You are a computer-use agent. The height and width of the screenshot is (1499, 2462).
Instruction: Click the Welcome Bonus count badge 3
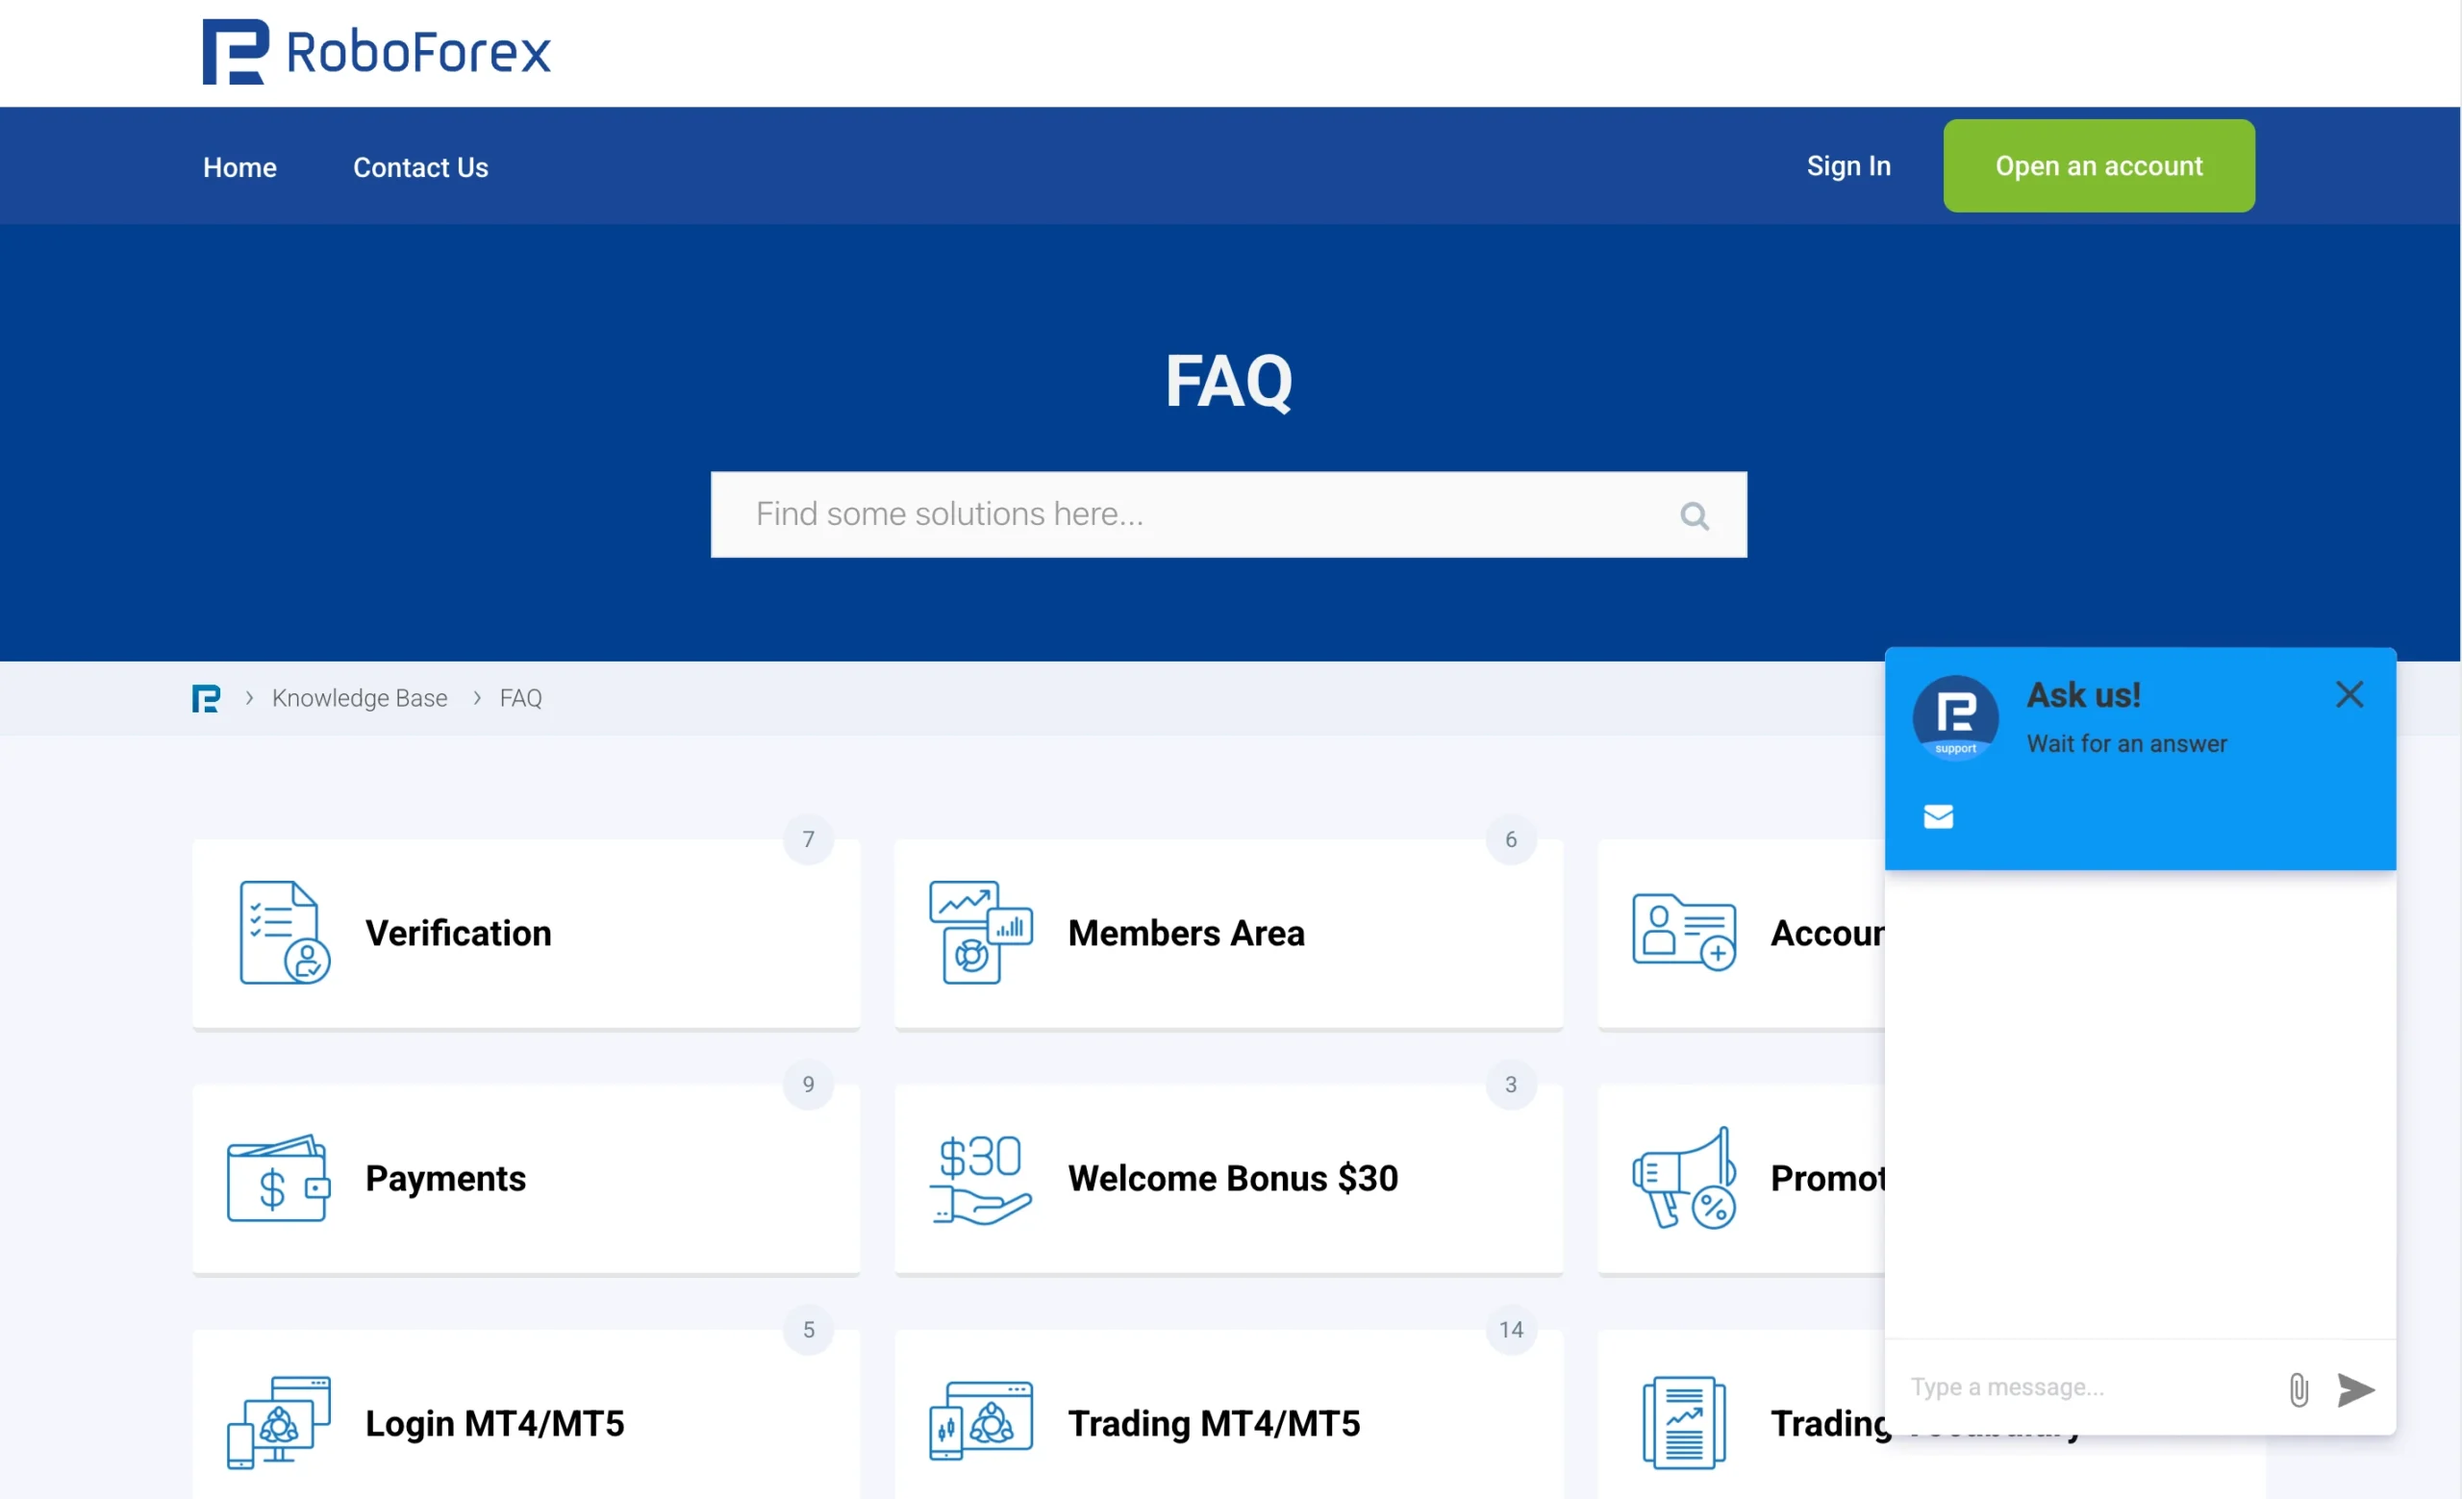(1511, 1085)
